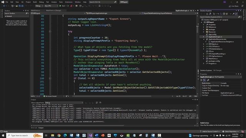
Task: Open the Any CPU platform dropdown
Action: click(x=51, y=6)
